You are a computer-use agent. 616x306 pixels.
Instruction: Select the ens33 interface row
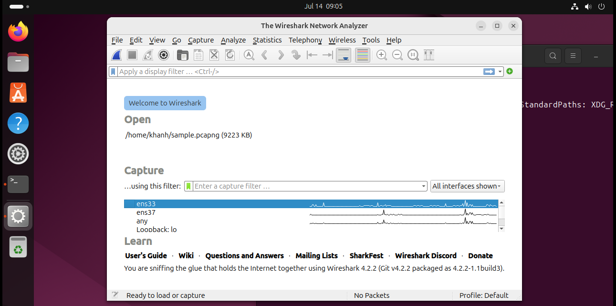(x=311, y=204)
